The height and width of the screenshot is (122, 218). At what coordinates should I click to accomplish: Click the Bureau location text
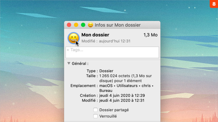click(x=106, y=91)
